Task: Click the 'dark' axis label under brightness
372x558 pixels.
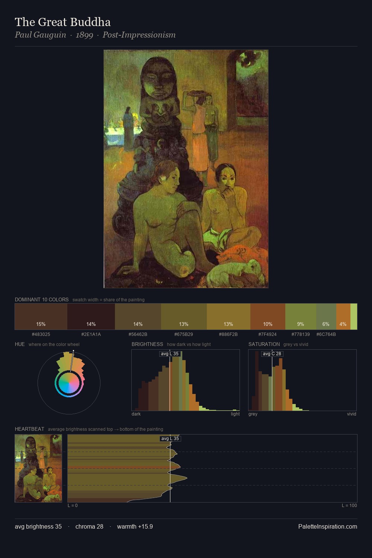Action: pyautogui.click(x=136, y=414)
